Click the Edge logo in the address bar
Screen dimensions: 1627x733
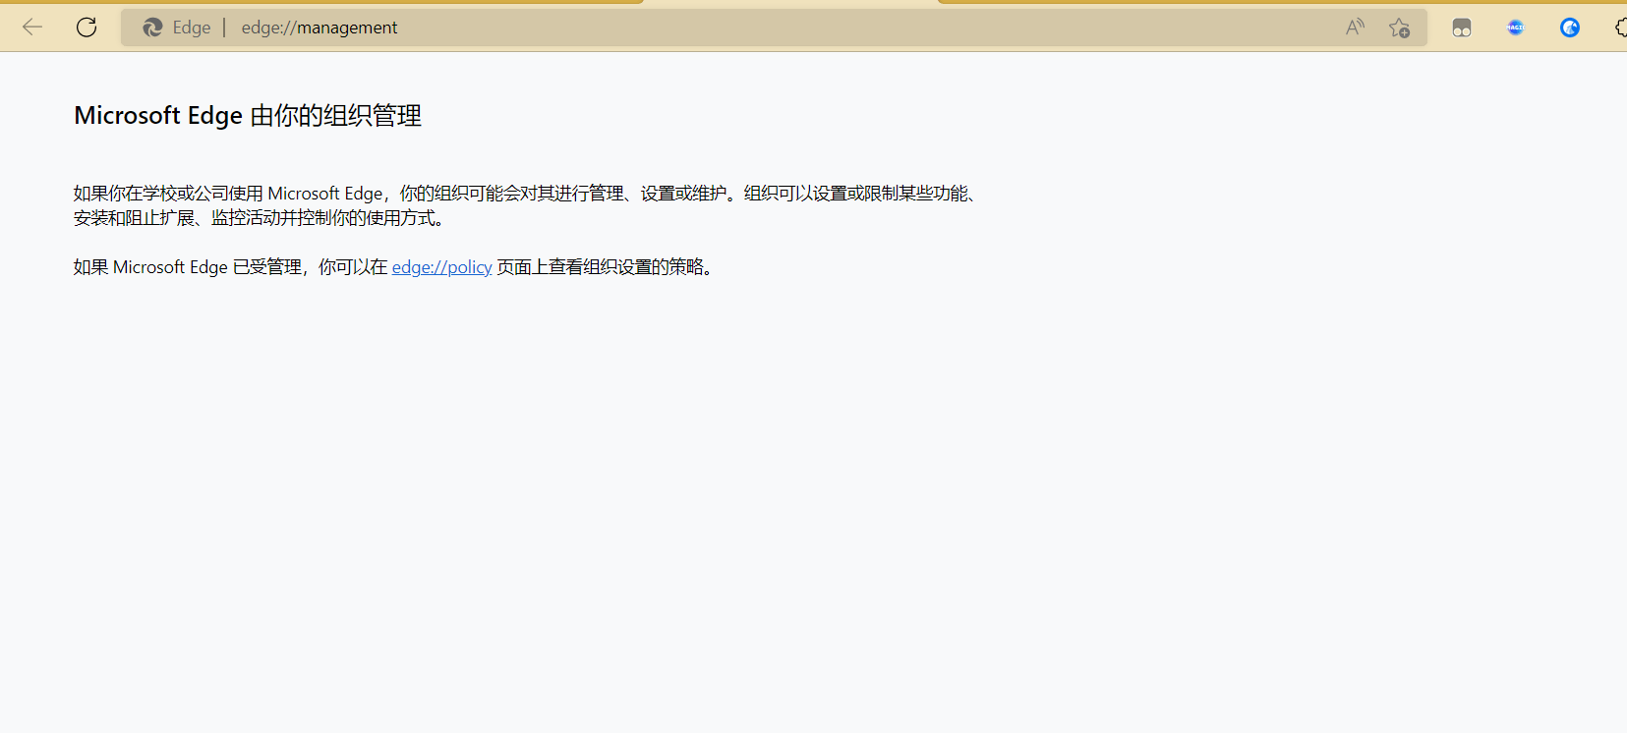pos(152,28)
